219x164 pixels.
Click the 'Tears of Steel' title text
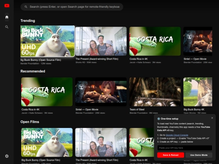click(x=137, y=110)
